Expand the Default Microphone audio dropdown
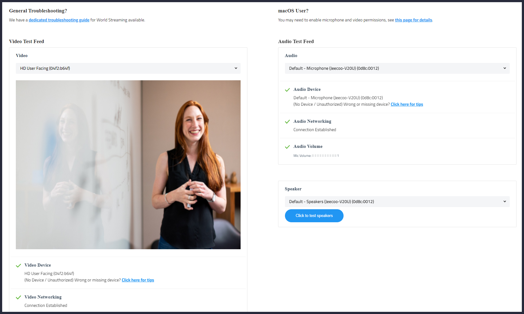Viewport: 524px width, 314px height. (x=397, y=69)
